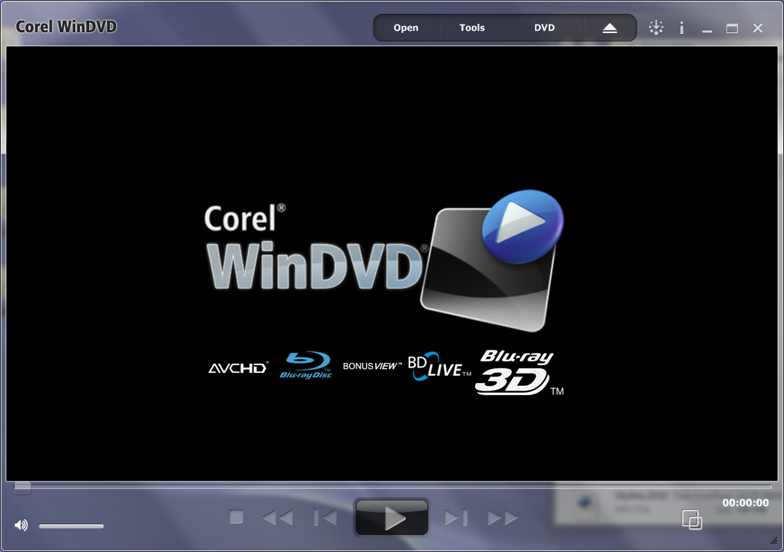Stop playback with the square button
Viewport: 784px width, 552px height.
[237, 517]
